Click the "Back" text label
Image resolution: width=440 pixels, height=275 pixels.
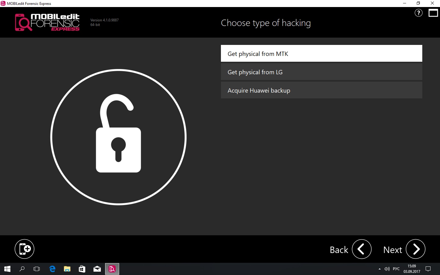(339, 250)
